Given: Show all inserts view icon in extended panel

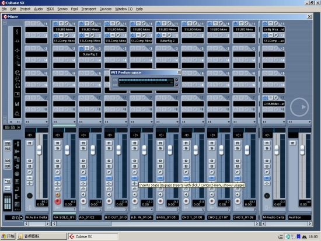Looking at the screenshot, I should point(17,41).
